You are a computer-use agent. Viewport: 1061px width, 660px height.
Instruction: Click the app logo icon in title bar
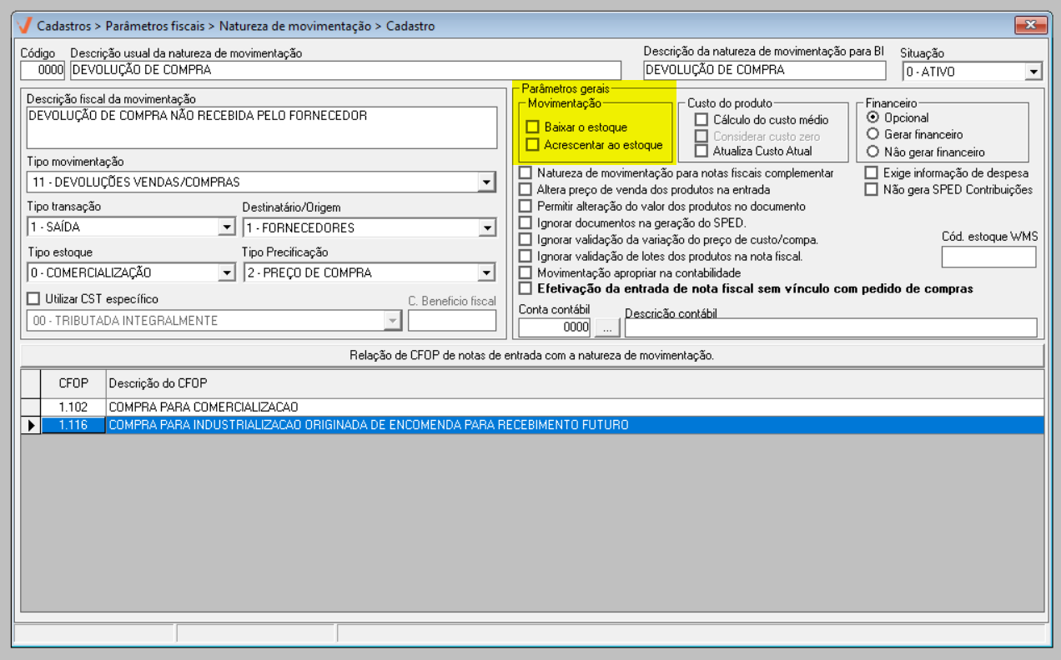click(x=24, y=26)
